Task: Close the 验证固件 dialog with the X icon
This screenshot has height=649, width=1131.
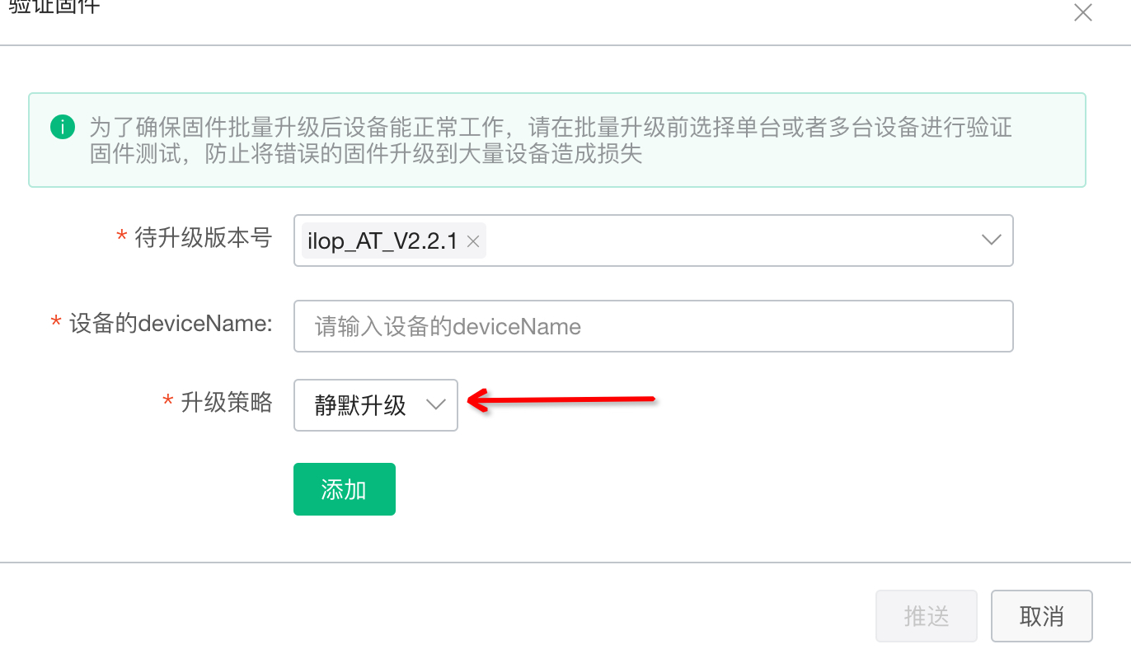Action: pos(1082,12)
